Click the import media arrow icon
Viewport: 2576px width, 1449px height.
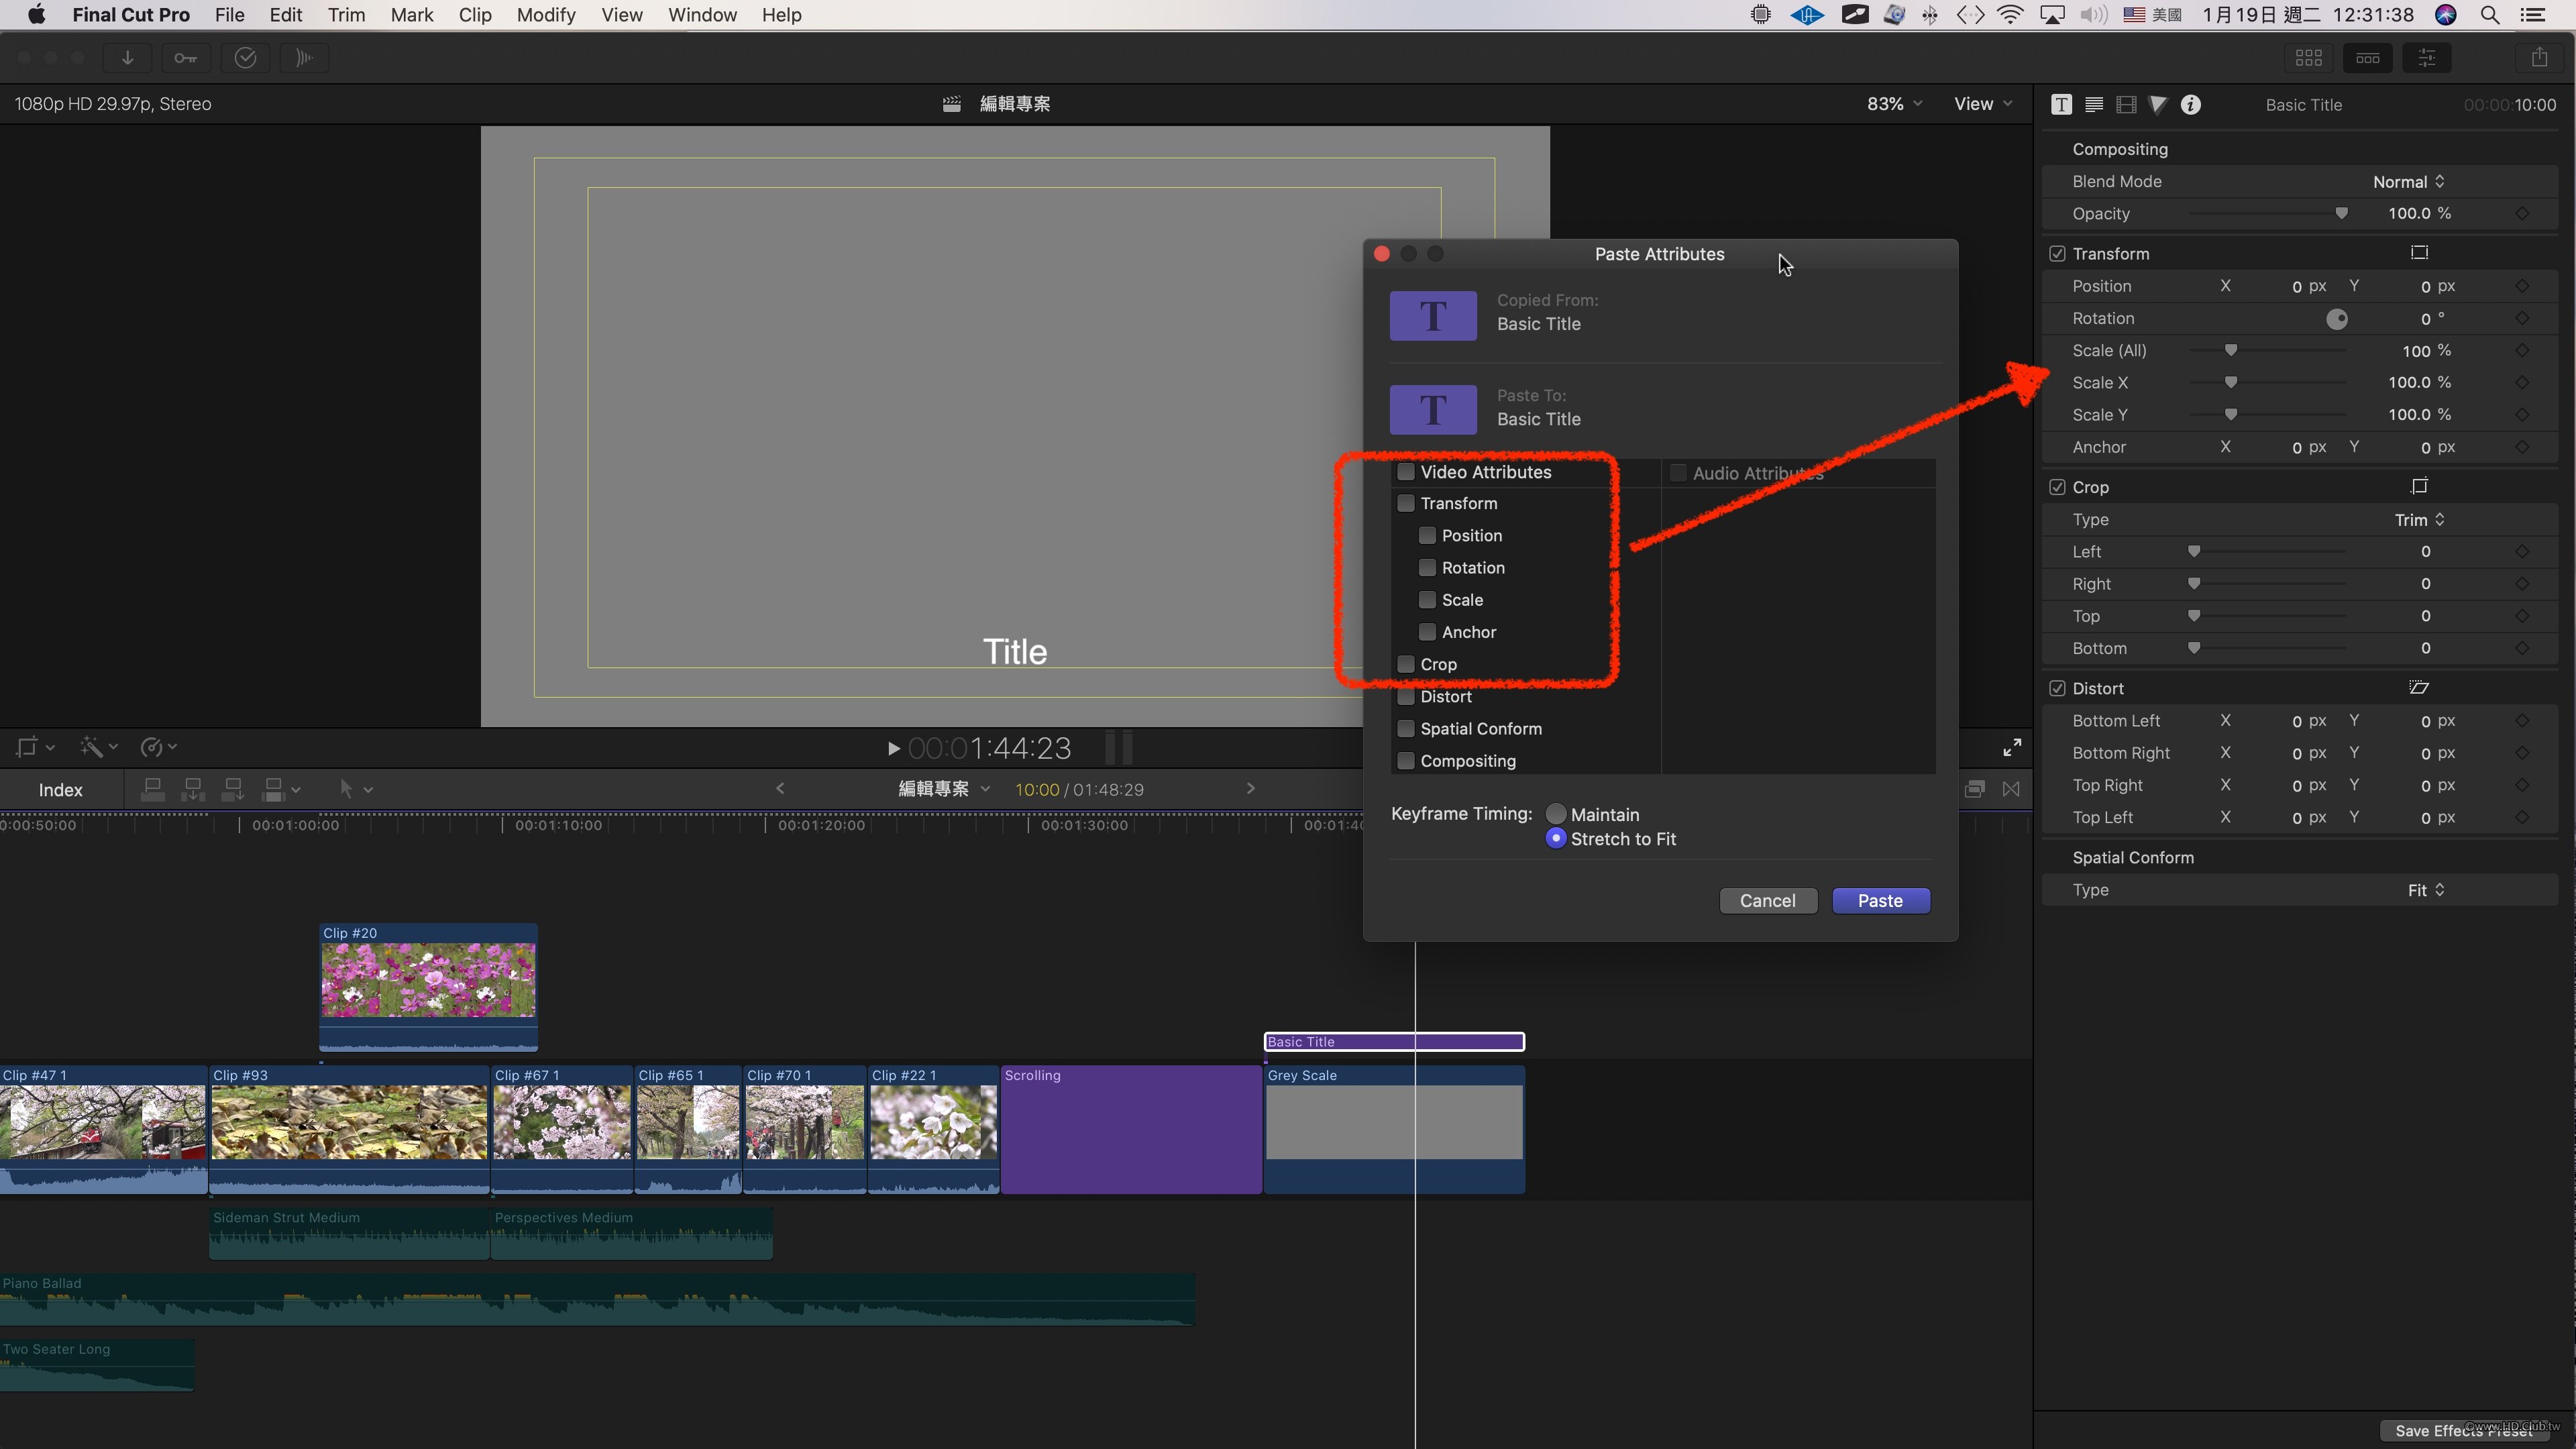click(127, 58)
